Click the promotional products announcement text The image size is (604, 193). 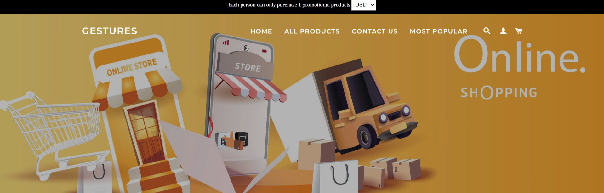289,5
